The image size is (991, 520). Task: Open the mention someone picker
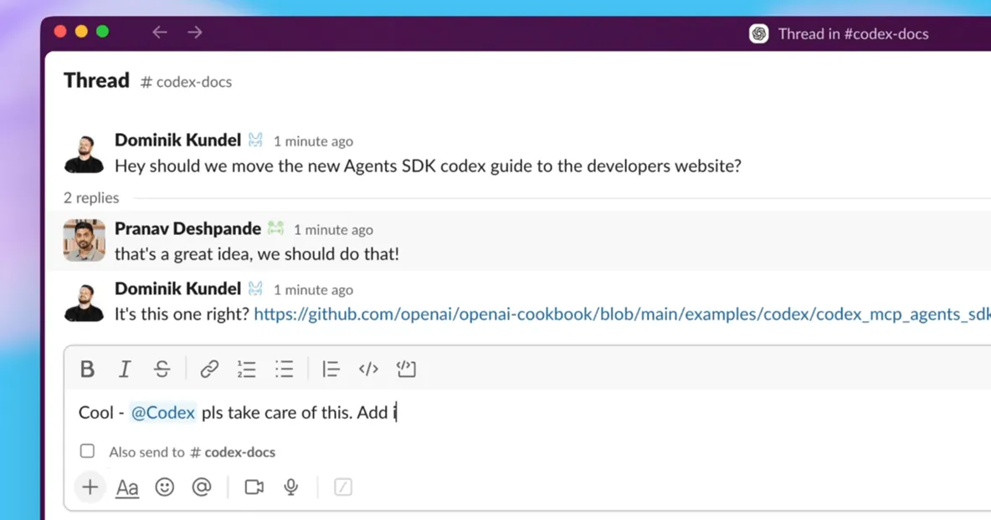pos(202,487)
